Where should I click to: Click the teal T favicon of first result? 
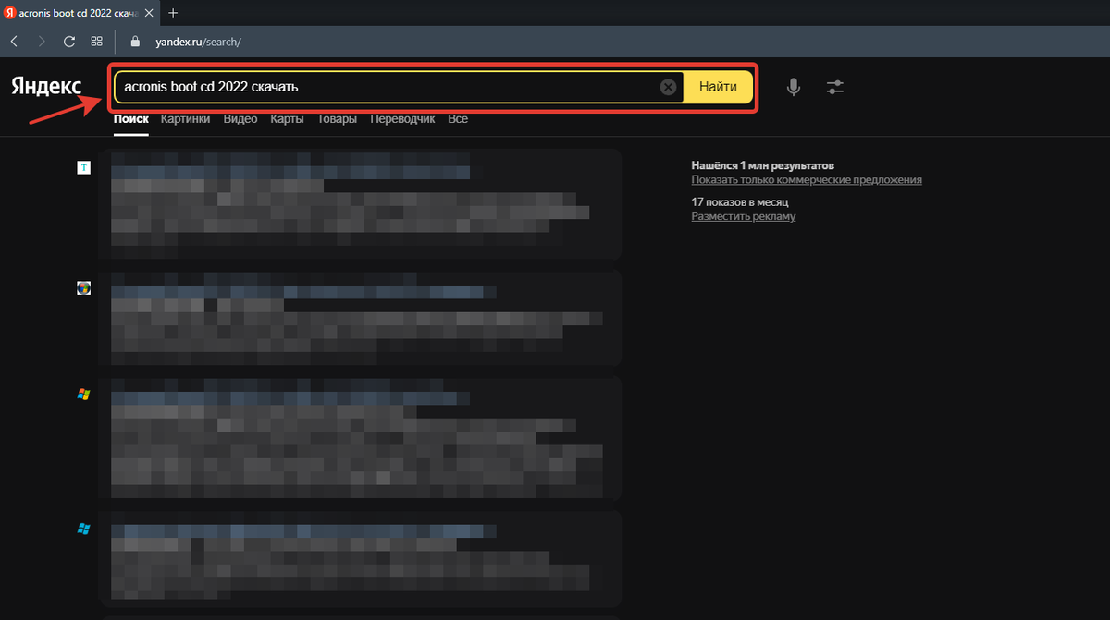tap(83, 167)
